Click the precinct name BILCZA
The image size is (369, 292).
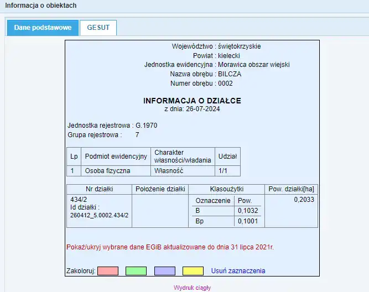pyautogui.click(x=230, y=74)
